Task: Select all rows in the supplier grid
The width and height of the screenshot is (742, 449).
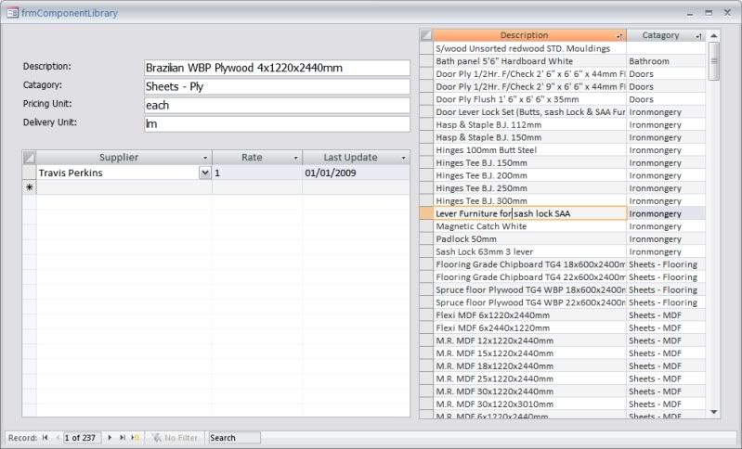Action: 30,158
